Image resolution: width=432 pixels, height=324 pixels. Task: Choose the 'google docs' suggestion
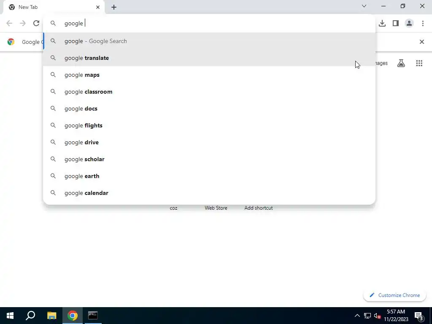209,108
